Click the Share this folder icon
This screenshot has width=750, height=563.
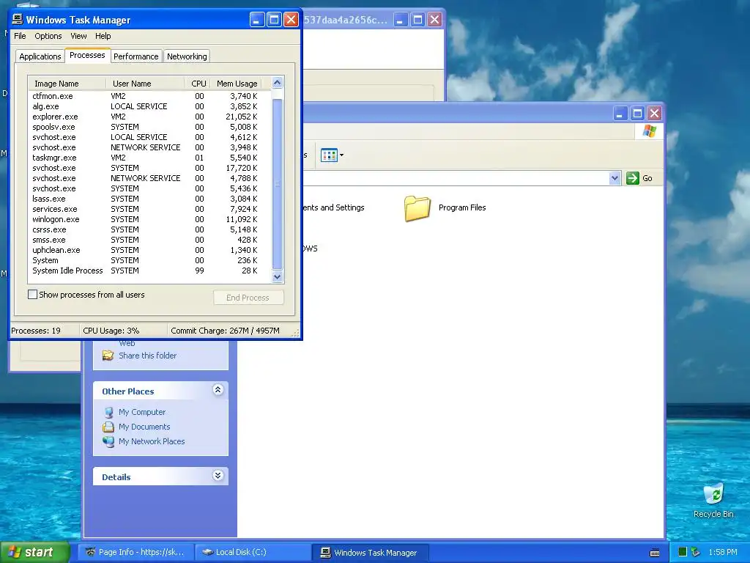(108, 356)
